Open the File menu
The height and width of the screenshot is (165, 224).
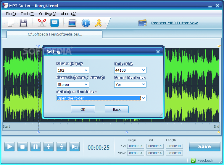[x=11, y=14]
